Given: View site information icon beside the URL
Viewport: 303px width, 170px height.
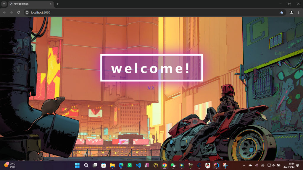Looking at the screenshot, I should click(27, 12).
